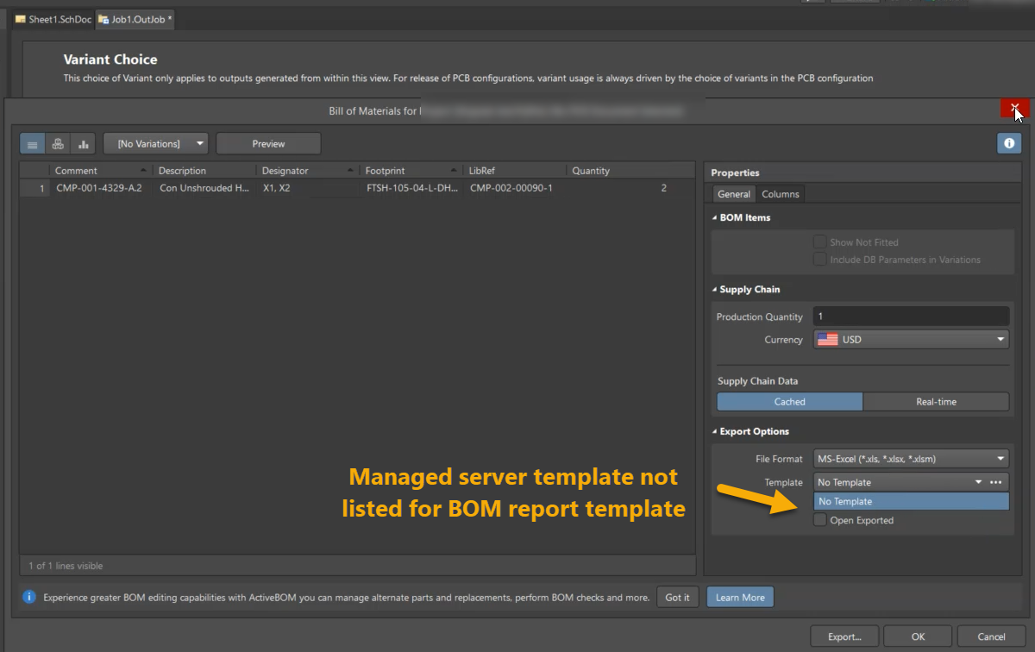Click the US flag currency icon
The image size is (1035, 652).
tap(827, 340)
